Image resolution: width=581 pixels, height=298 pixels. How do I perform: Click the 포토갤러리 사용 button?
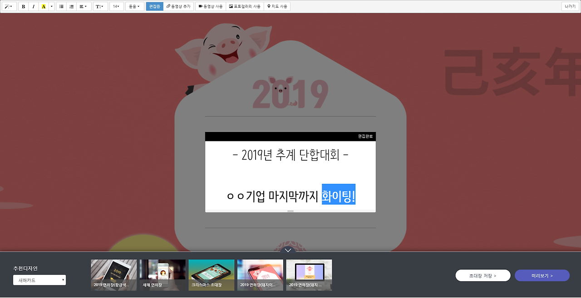245,6
